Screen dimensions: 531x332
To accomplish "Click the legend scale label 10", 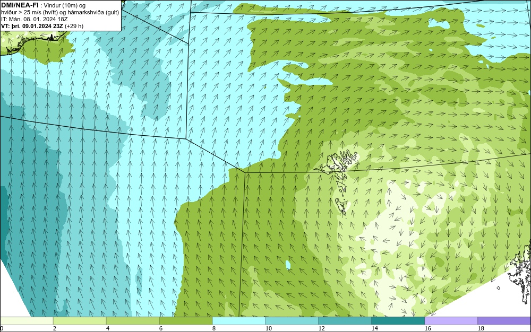I will [x=269, y=328].
